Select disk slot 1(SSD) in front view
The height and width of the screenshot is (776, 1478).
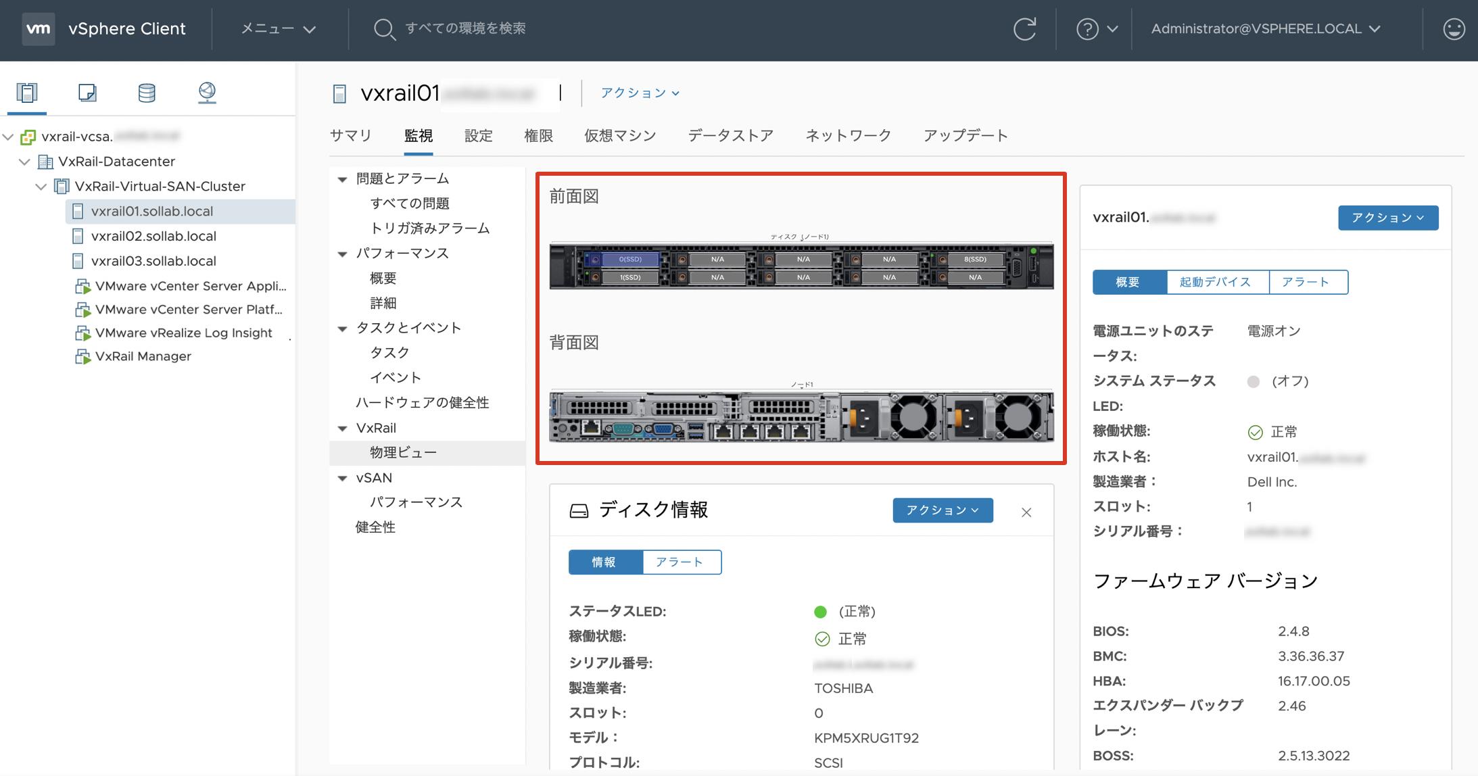tap(630, 277)
